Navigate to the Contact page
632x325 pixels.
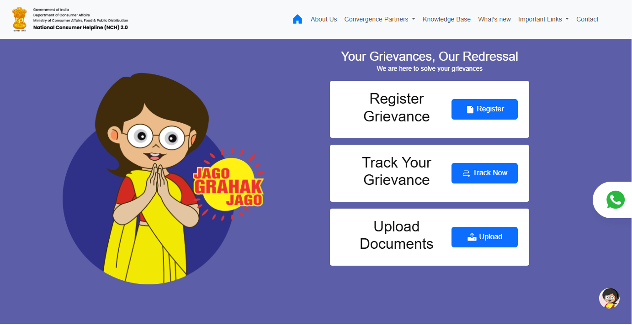(587, 19)
